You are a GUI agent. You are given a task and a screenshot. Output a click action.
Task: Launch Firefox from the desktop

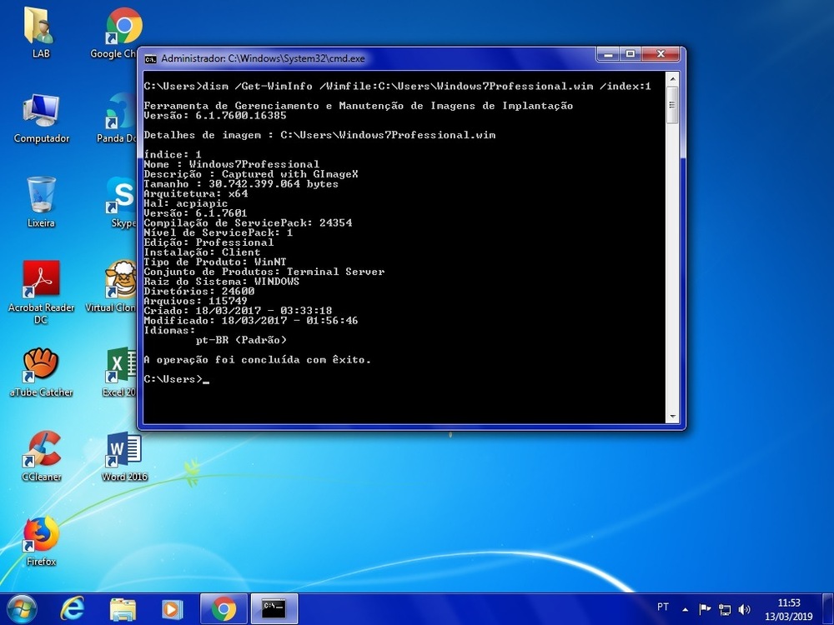click(41, 535)
